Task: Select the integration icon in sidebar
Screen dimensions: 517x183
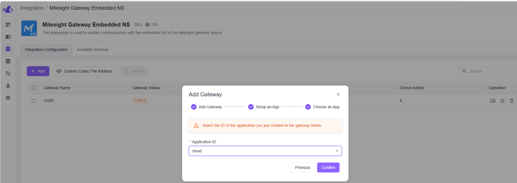Action: point(8,49)
